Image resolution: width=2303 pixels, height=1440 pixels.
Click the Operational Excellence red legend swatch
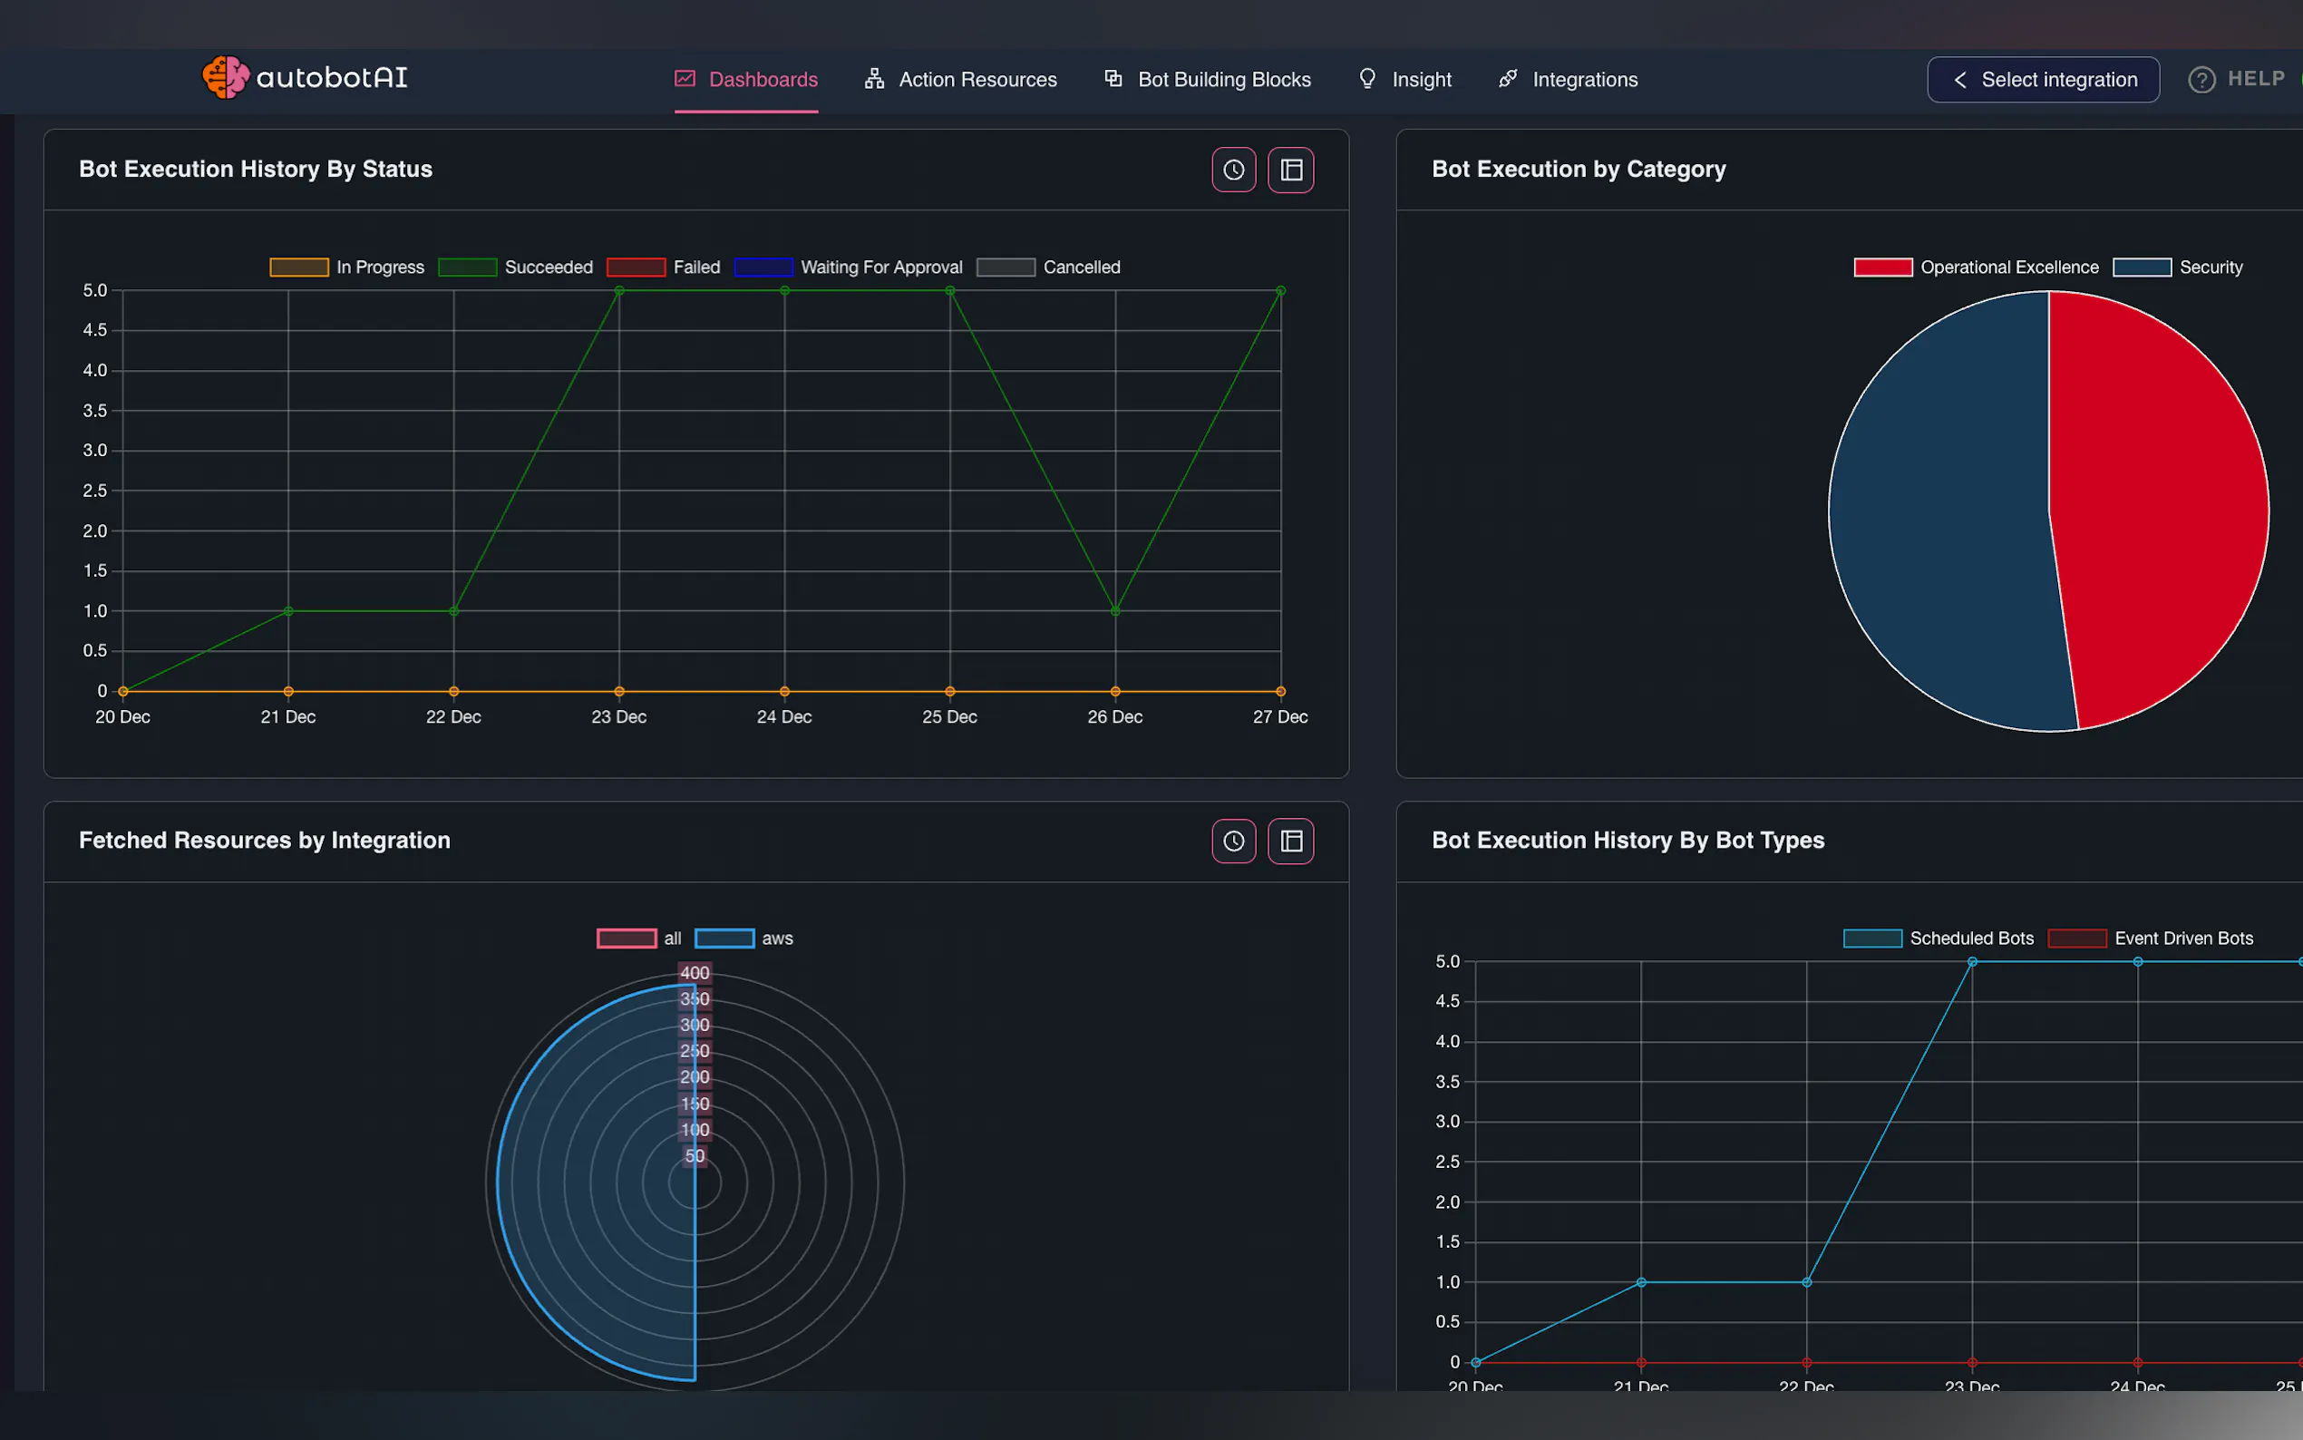point(1882,268)
